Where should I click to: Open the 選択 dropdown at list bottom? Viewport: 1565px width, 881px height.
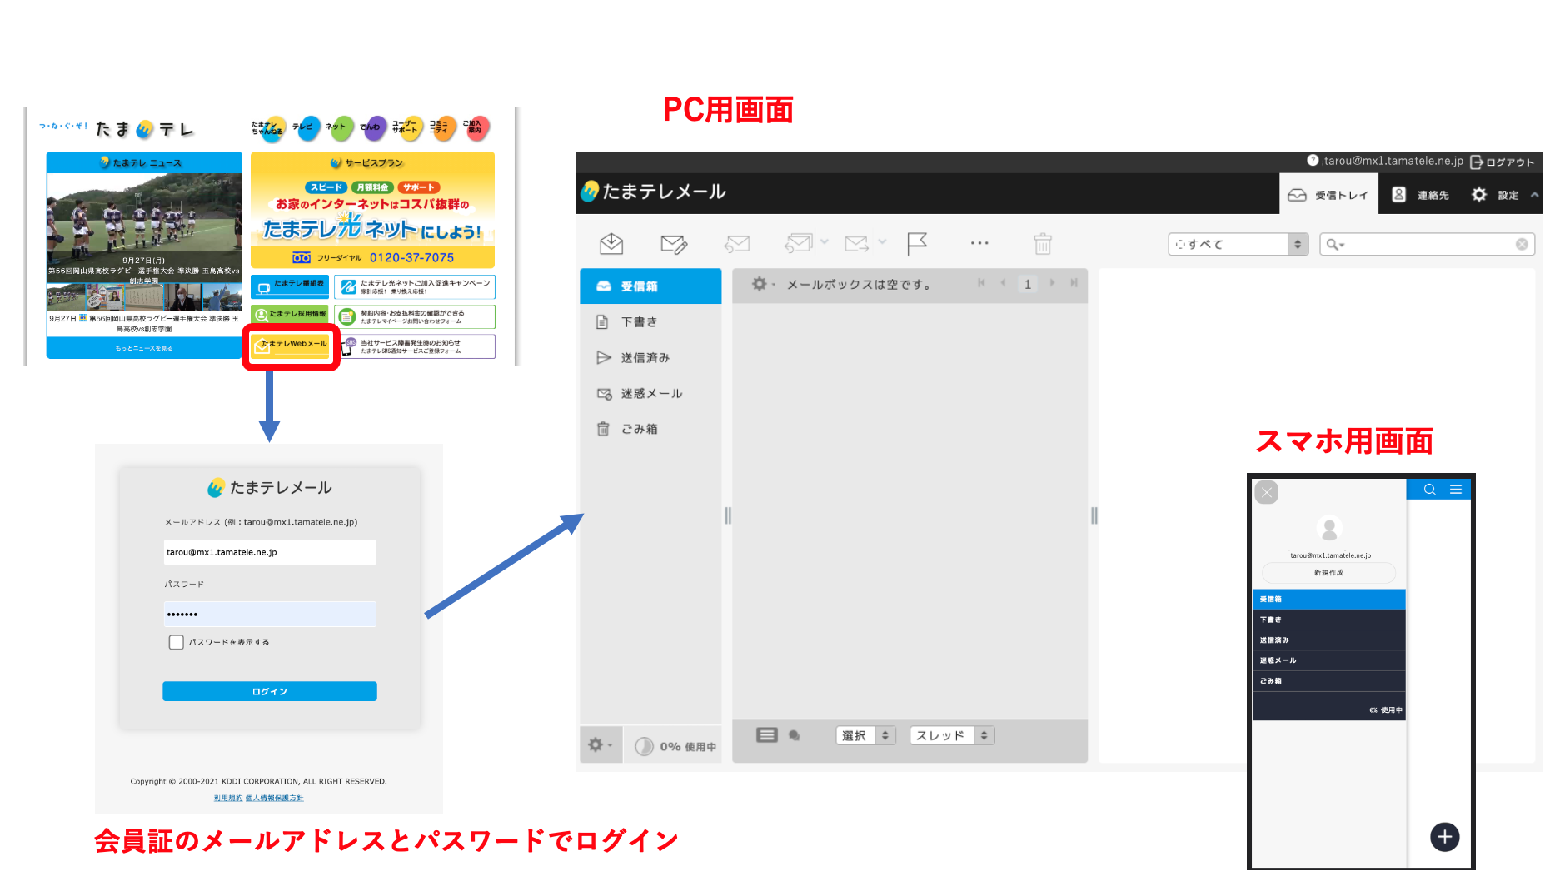pyautogui.click(x=866, y=735)
